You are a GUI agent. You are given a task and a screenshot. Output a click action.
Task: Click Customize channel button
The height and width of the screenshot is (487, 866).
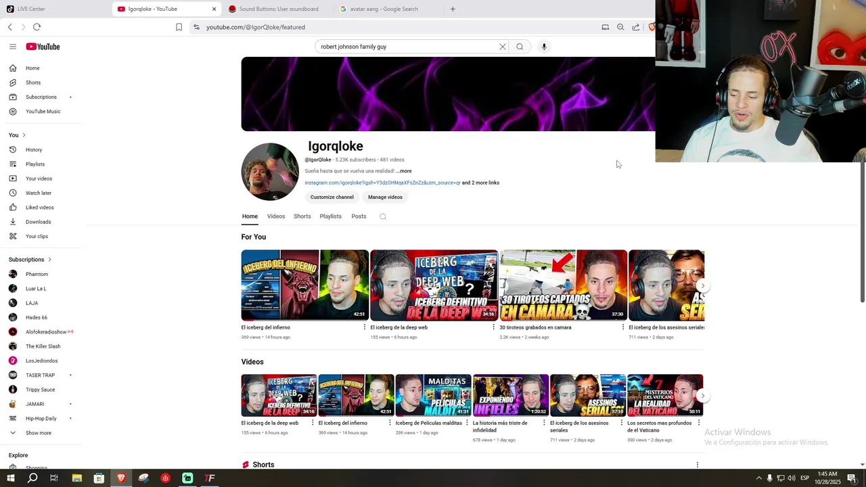tap(332, 197)
